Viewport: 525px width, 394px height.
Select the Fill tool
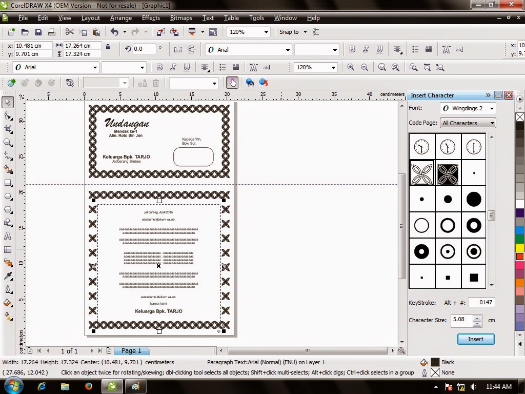point(8,303)
